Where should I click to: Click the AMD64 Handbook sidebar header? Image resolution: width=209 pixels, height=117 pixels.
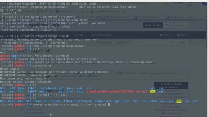pos(171,85)
